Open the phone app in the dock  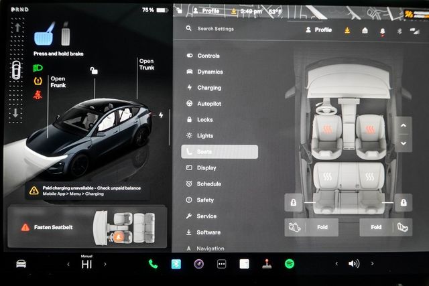(153, 264)
